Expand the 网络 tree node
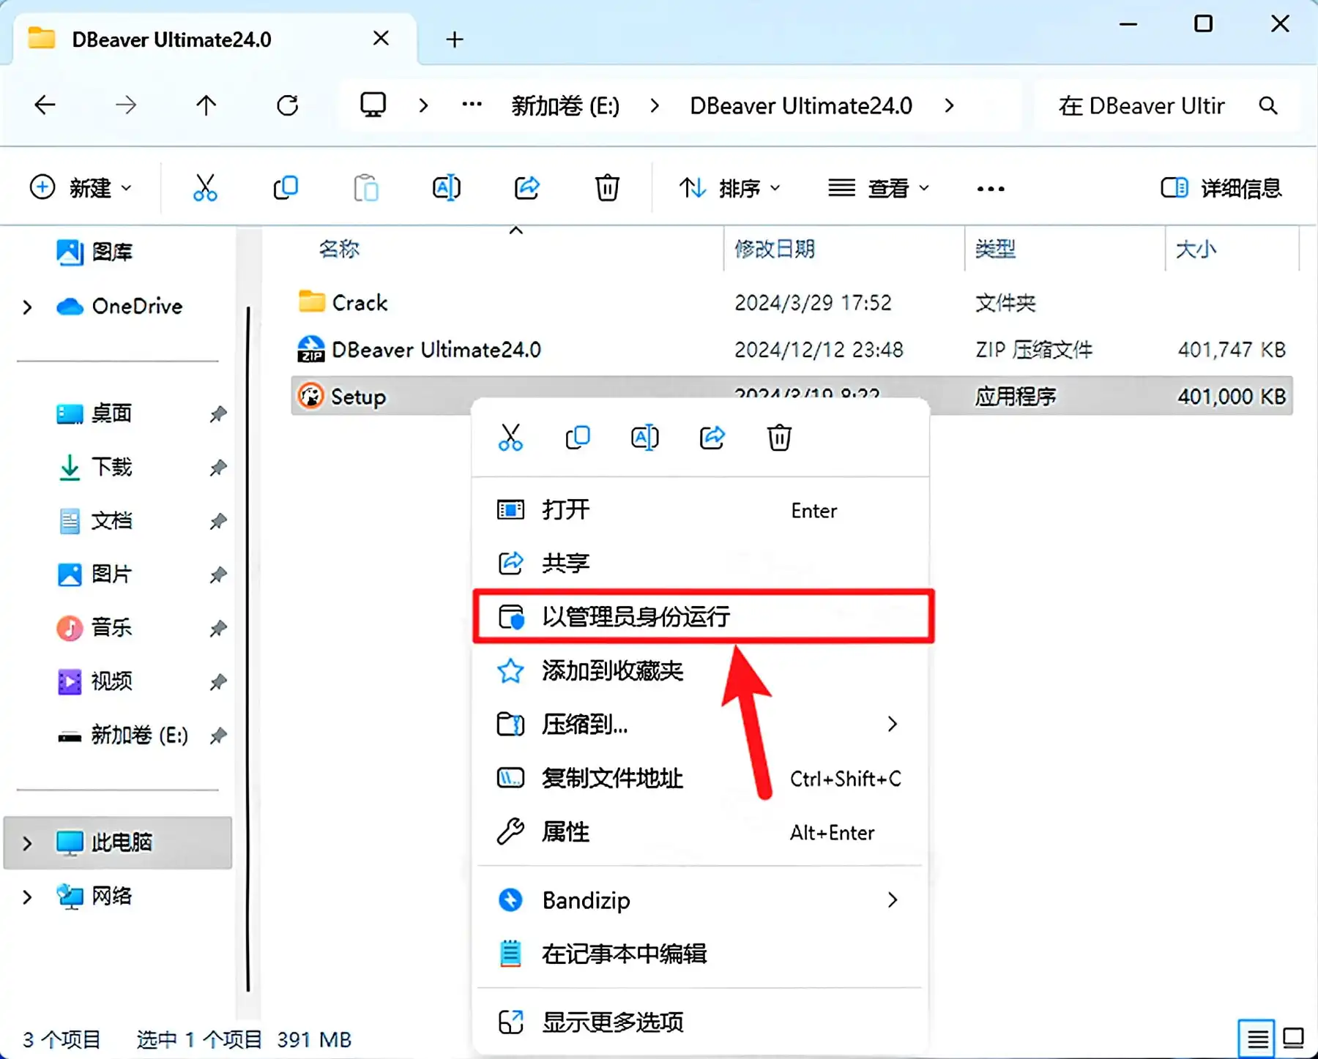 pos(27,897)
